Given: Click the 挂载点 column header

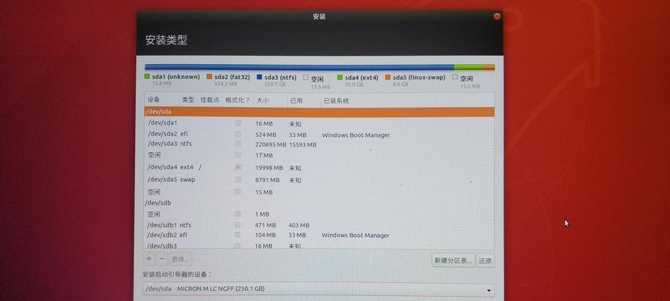Looking at the screenshot, I should tap(210, 100).
